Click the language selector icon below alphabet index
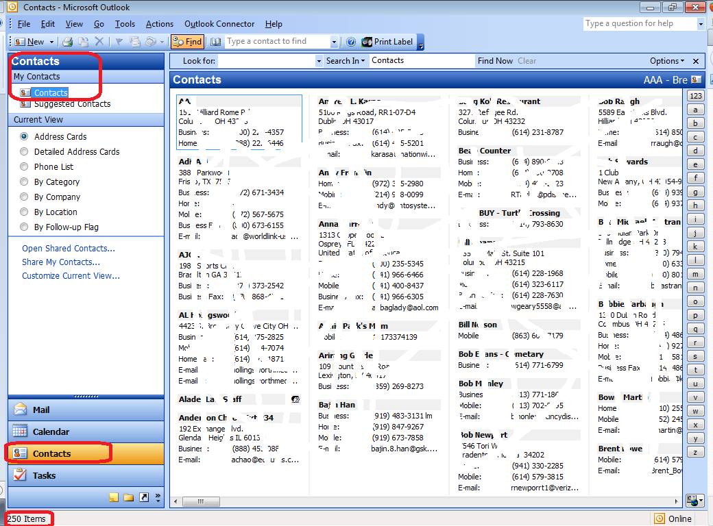Image resolution: width=713 pixels, height=526 pixels. point(695,501)
